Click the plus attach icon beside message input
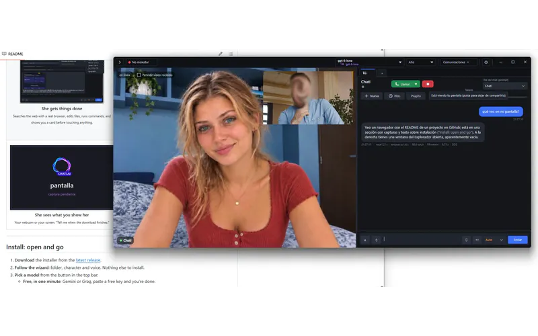Image resolution: width=538 pixels, height=336 pixels. 365,240
